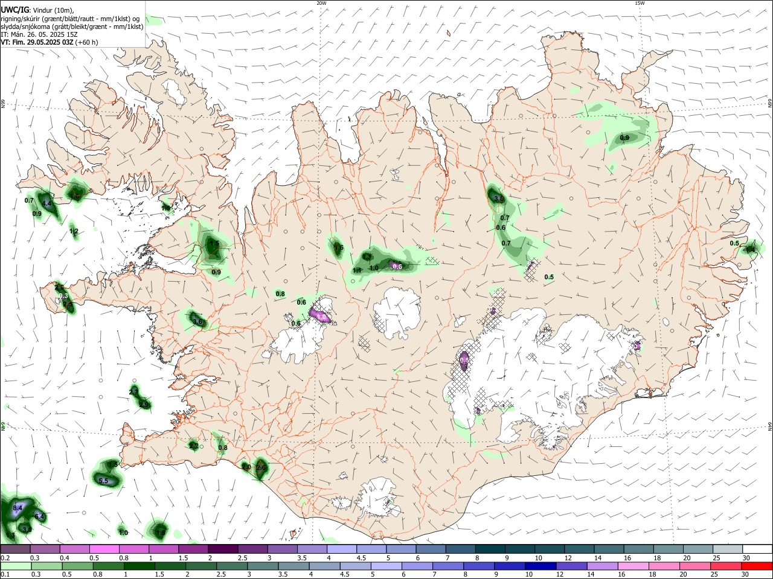Click darkest green swatch between 1 and 1.5, lower legend

pyautogui.click(x=140, y=566)
